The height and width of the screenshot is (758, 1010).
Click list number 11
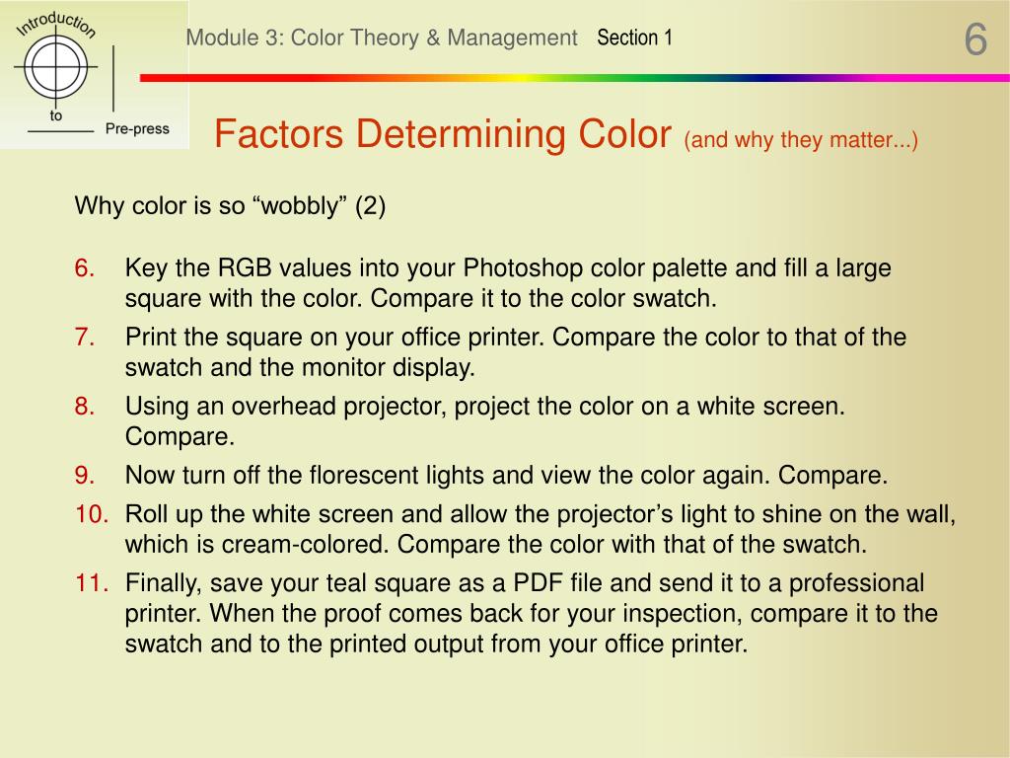(91, 583)
